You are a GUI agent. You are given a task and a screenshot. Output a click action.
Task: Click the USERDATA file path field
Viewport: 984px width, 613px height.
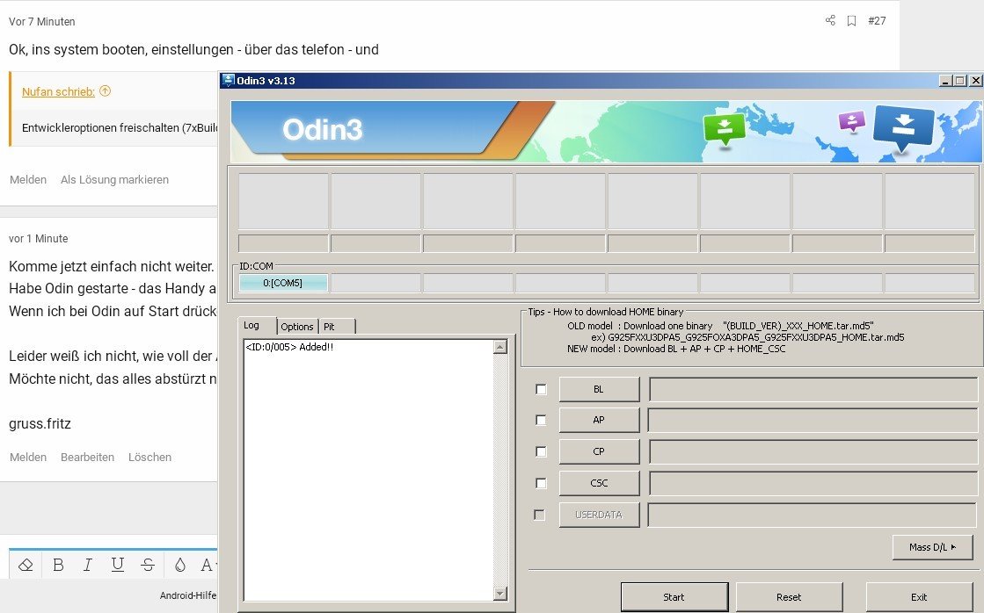[x=813, y=515]
